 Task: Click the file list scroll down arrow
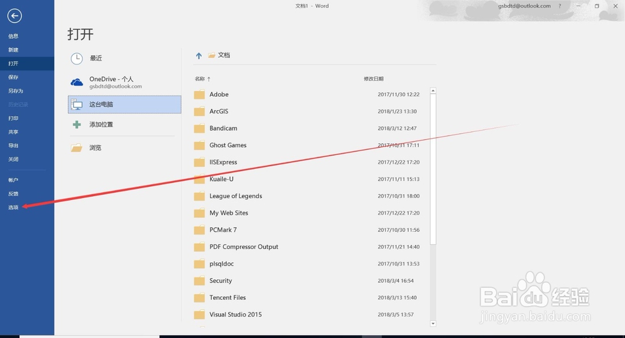tap(433, 324)
